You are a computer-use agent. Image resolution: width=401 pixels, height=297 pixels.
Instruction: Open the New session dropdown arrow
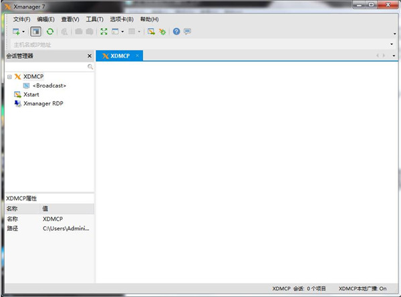point(23,31)
